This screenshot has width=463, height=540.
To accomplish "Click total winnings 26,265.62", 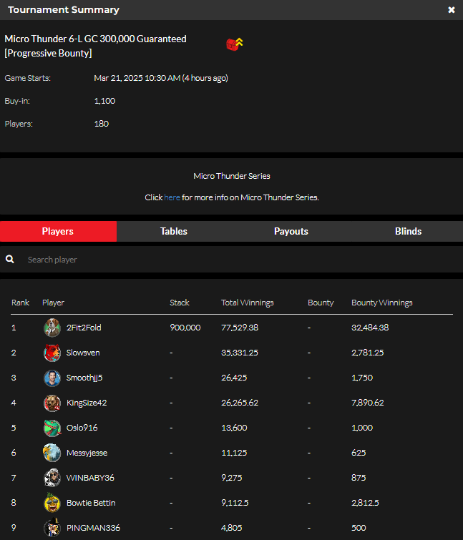I will pyautogui.click(x=240, y=403).
